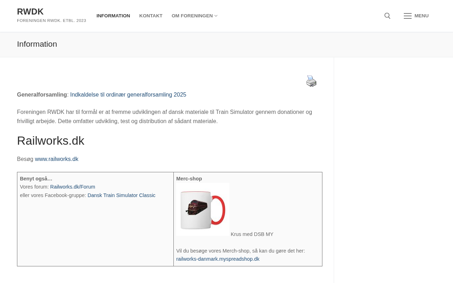The width and height of the screenshot is (453, 283).
Task: Go to the Information menu item
Action: click(113, 16)
